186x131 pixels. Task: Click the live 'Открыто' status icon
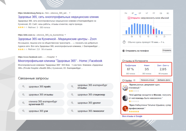pos(129,18)
